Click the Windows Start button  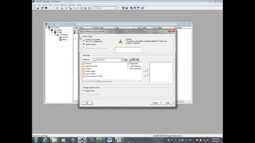36,140
